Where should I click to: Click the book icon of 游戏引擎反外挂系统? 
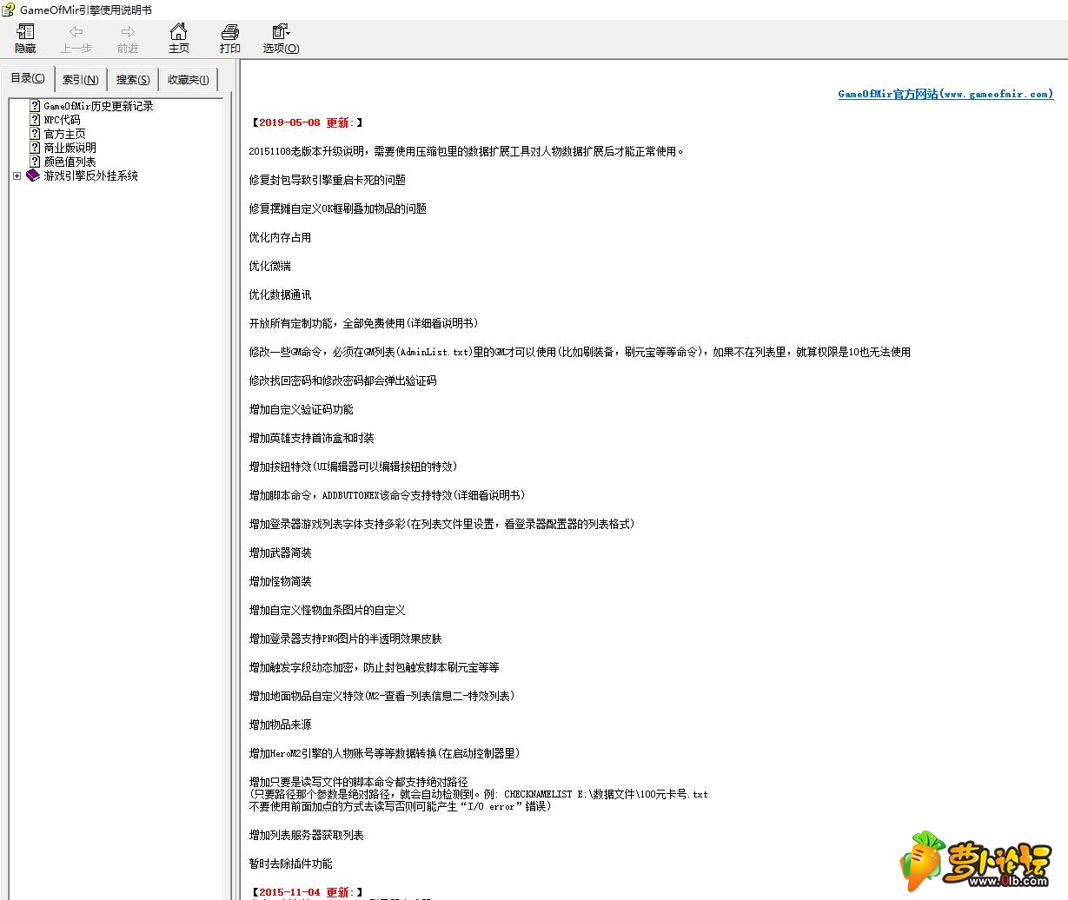click(33, 175)
